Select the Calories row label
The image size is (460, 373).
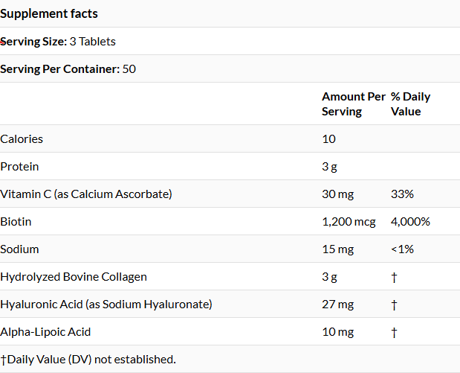tap(22, 139)
